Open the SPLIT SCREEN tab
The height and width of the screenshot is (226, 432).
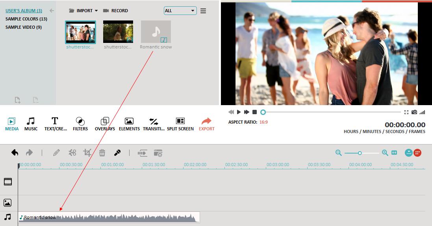(180, 124)
